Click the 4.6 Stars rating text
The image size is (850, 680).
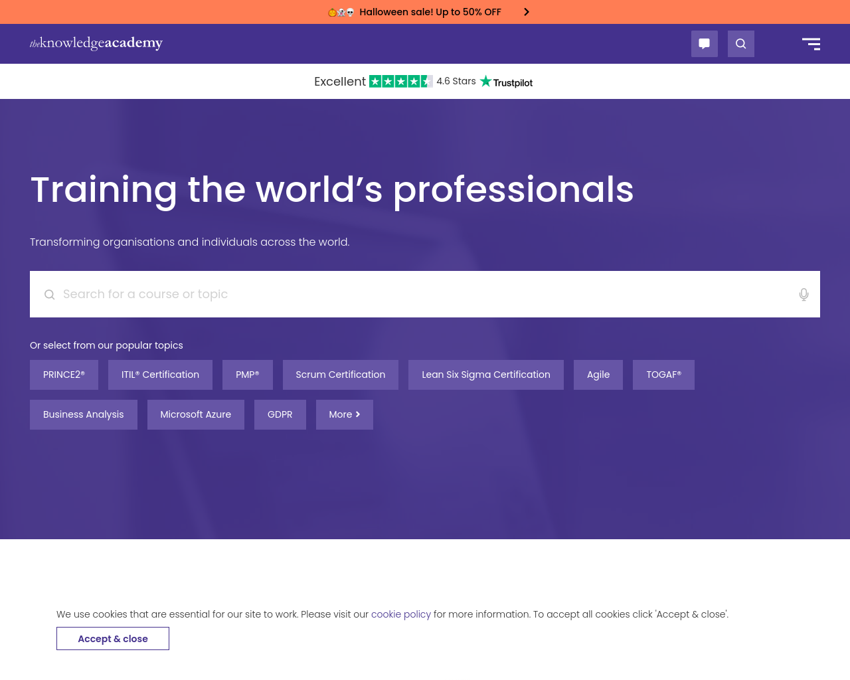click(456, 81)
